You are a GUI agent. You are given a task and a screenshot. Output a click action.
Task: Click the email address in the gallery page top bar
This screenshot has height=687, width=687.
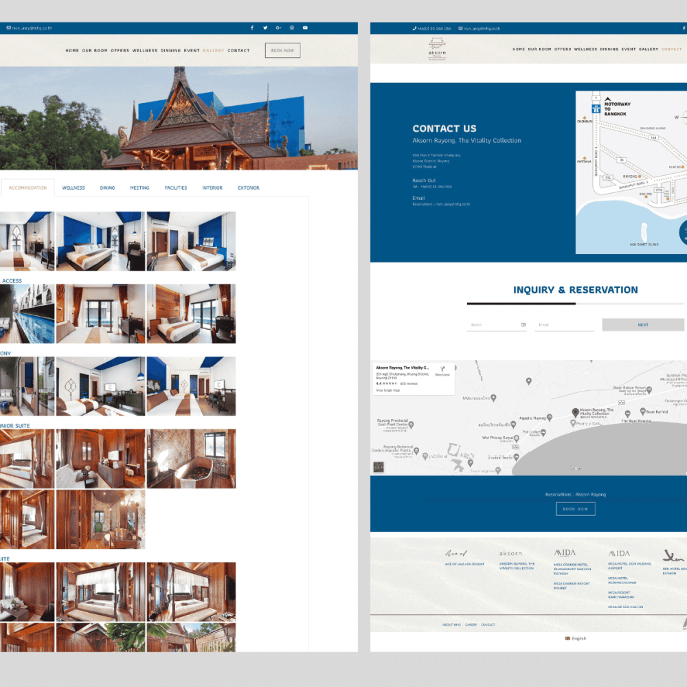pos(29,28)
